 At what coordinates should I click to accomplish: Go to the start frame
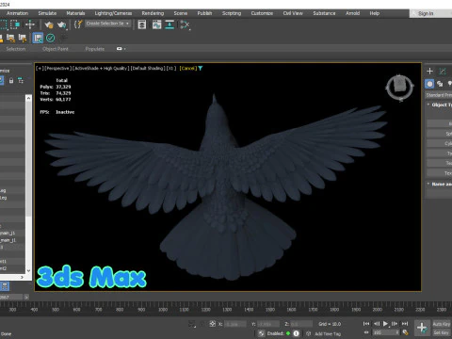click(366, 324)
